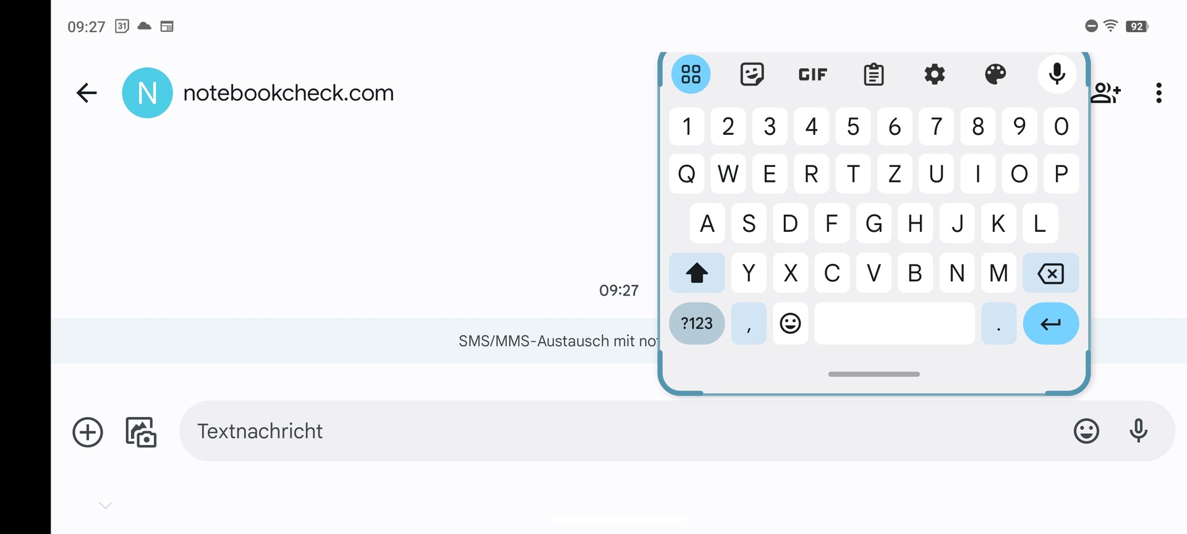Start voice typing with keyboard microphone

point(1057,74)
